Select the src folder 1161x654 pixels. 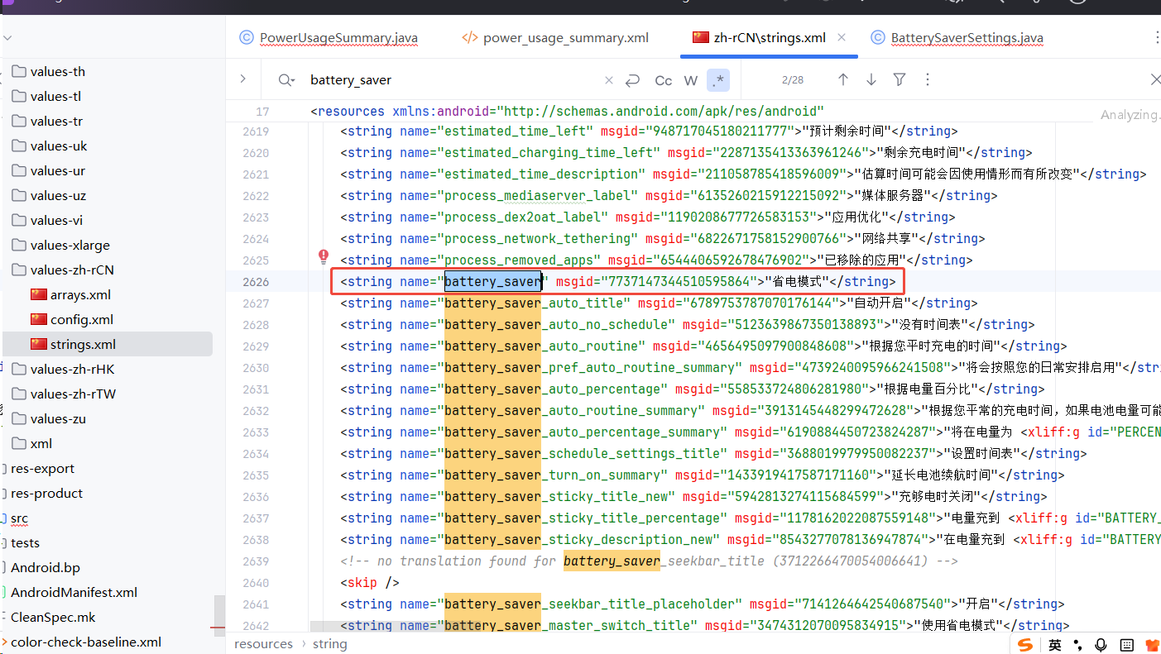[x=19, y=518]
